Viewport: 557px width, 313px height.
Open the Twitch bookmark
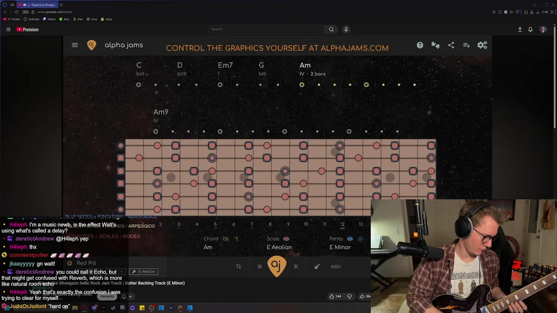[49, 19]
